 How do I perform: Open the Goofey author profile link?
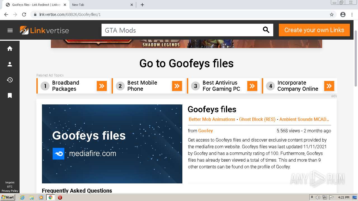206,131
